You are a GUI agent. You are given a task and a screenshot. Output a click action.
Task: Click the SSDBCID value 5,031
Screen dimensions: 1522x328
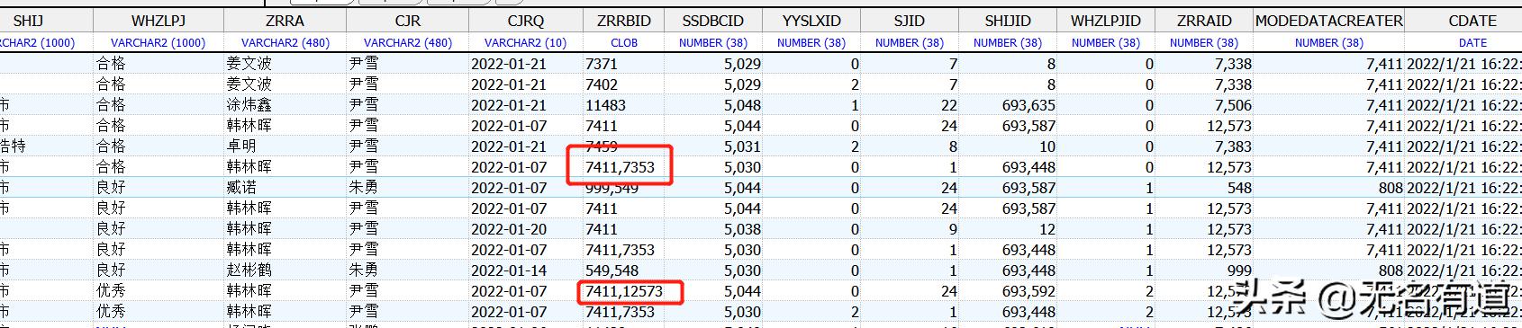[742, 146]
